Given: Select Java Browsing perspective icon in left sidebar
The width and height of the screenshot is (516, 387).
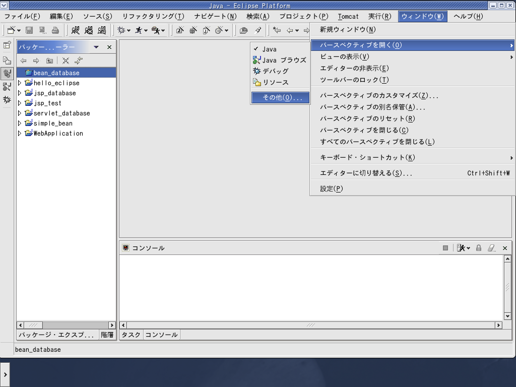Looking at the screenshot, I should (7, 87).
